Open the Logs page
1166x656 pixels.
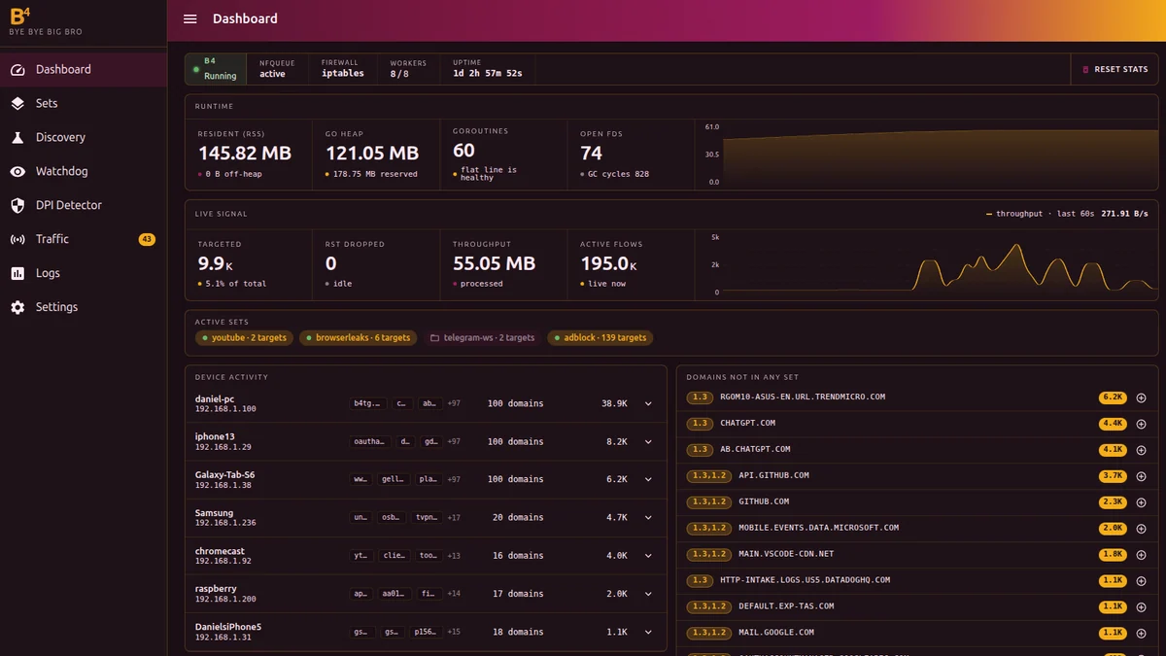click(x=84, y=274)
